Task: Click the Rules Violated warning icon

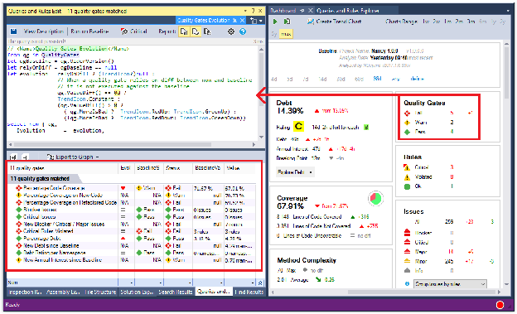Action: pyautogui.click(x=407, y=177)
